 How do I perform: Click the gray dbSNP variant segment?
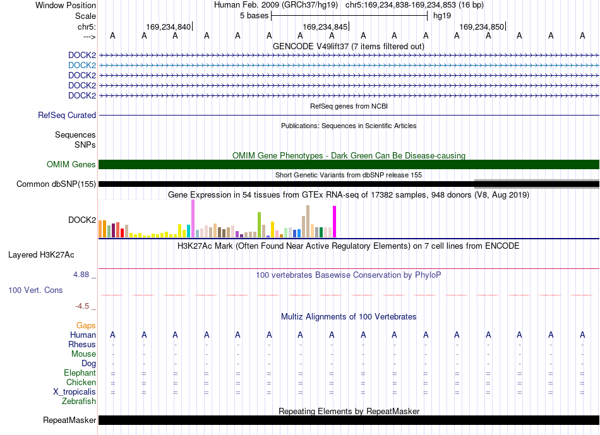[536, 184]
